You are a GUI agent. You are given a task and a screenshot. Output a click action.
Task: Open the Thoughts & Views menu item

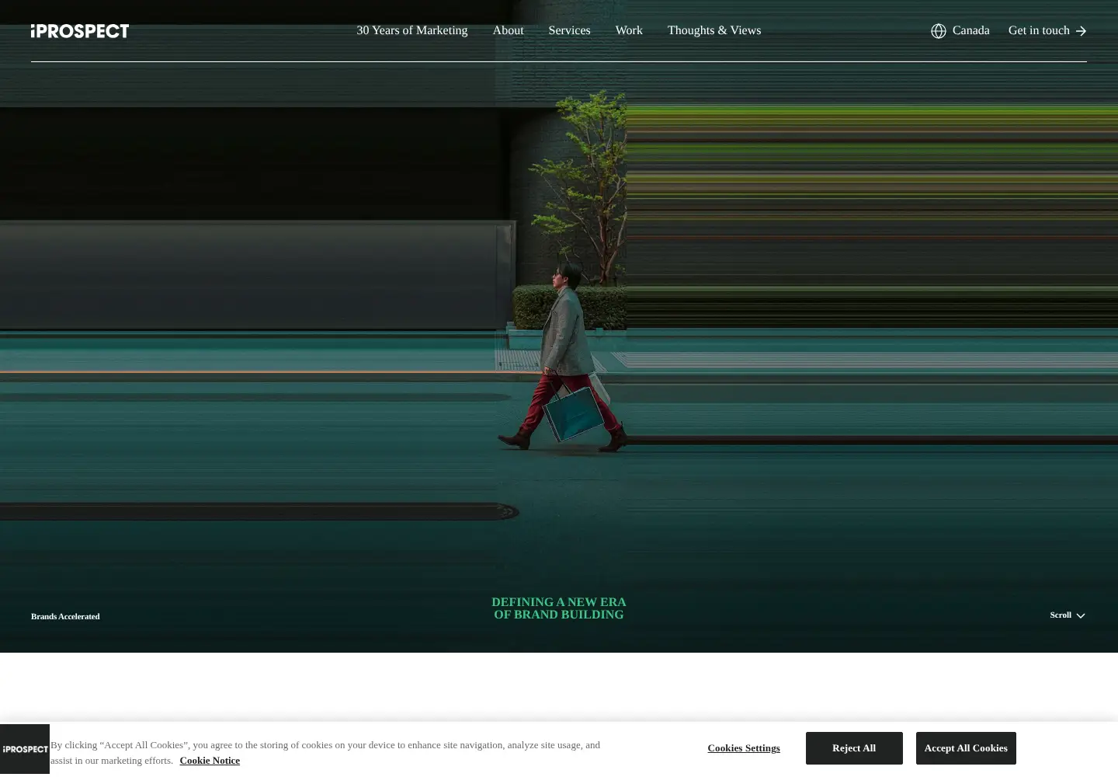click(x=714, y=30)
